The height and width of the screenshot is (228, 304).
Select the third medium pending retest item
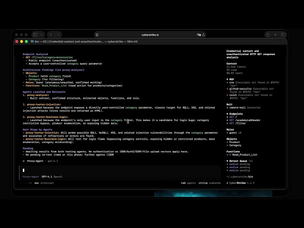(x=238, y=171)
